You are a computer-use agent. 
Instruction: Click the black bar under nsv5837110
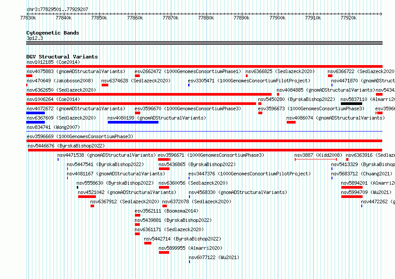coord(352,104)
